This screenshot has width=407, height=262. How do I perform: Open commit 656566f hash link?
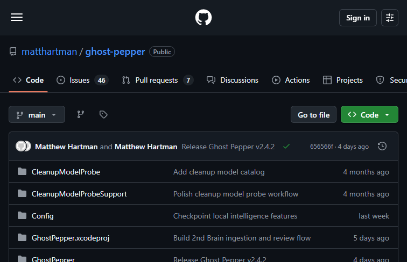[x=321, y=147]
